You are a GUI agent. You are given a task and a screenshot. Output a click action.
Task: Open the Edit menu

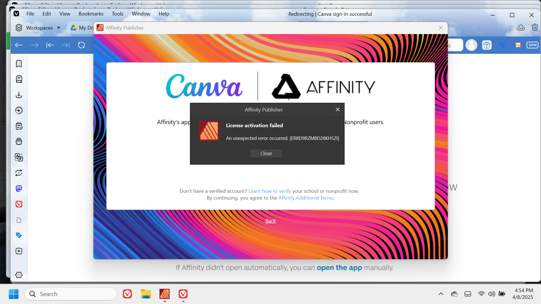[x=47, y=14]
